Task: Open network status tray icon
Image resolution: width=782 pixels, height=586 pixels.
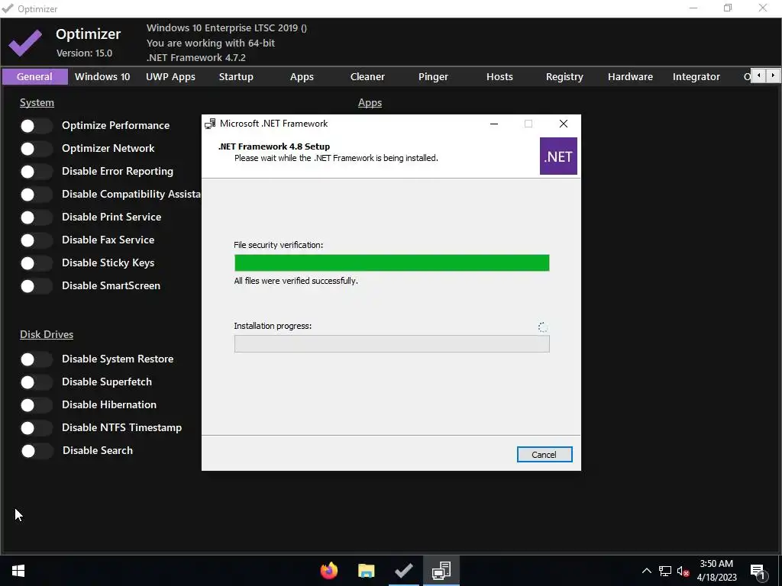Action: (665, 571)
